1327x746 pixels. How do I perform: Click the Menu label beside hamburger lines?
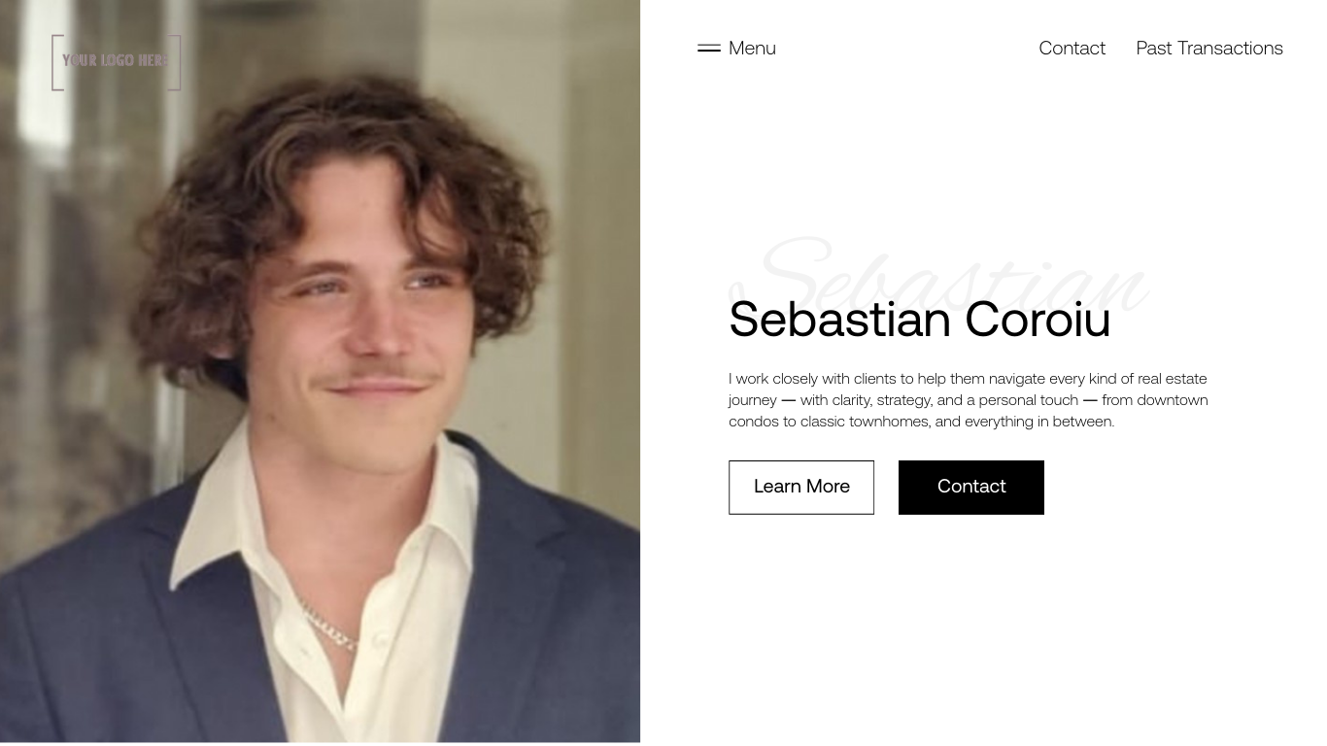[x=752, y=48]
